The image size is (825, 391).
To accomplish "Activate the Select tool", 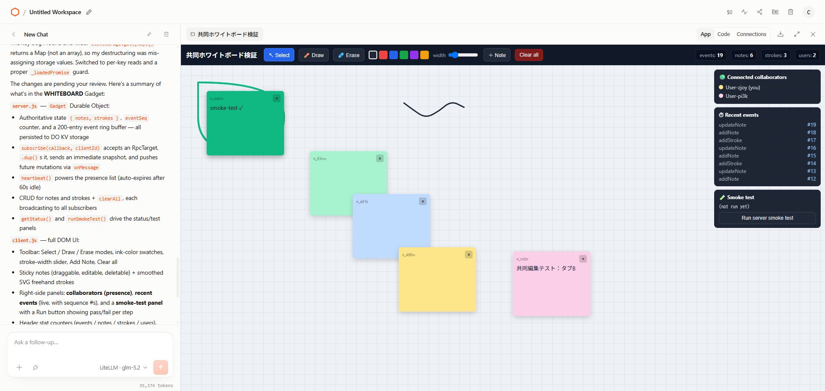I will (279, 55).
